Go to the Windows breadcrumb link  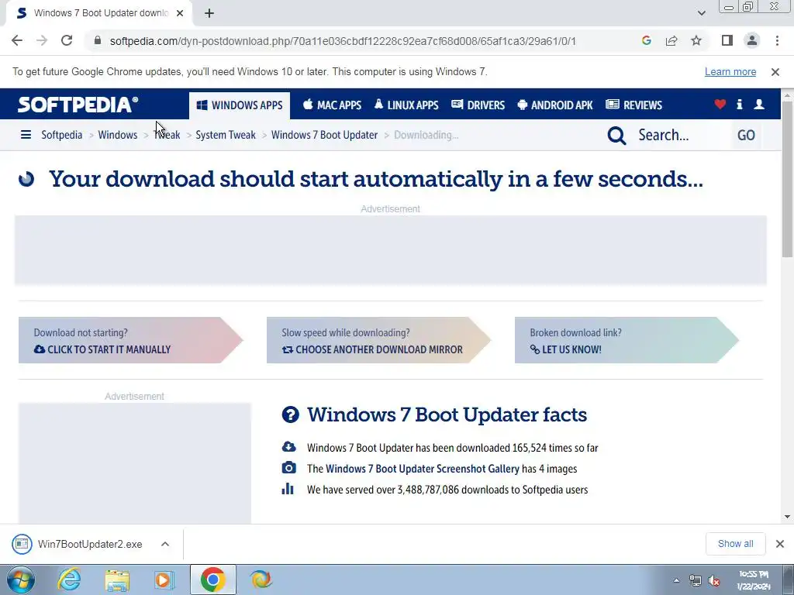(x=118, y=135)
